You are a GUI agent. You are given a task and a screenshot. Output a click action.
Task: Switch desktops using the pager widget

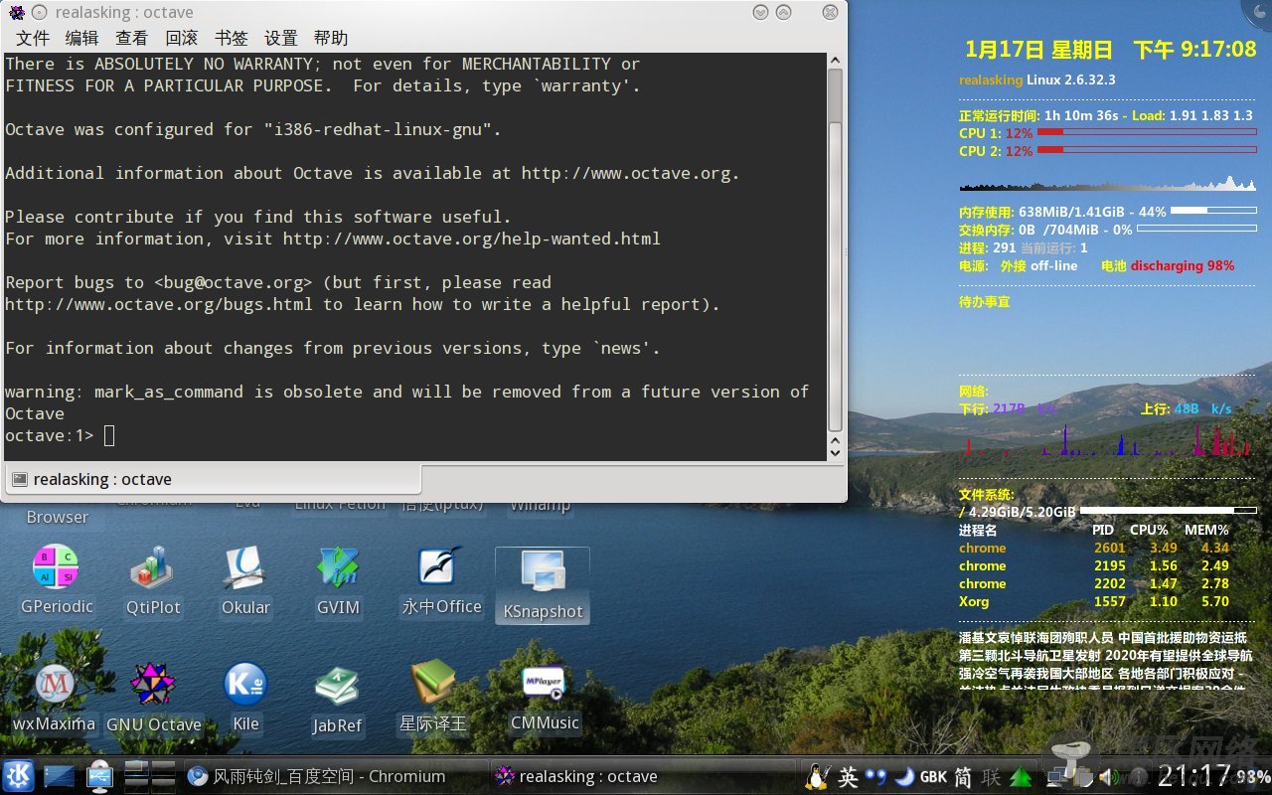[x=150, y=776]
